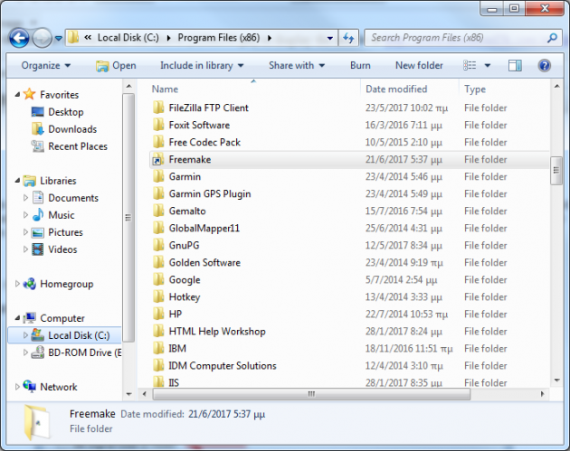Focus the Search Program Files (x86) box
The image size is (570, 451).
pyautogui.click(x=463, y=38)
